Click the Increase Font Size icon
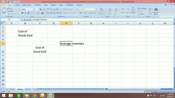175x98 pixels. (x=41, y=9)
